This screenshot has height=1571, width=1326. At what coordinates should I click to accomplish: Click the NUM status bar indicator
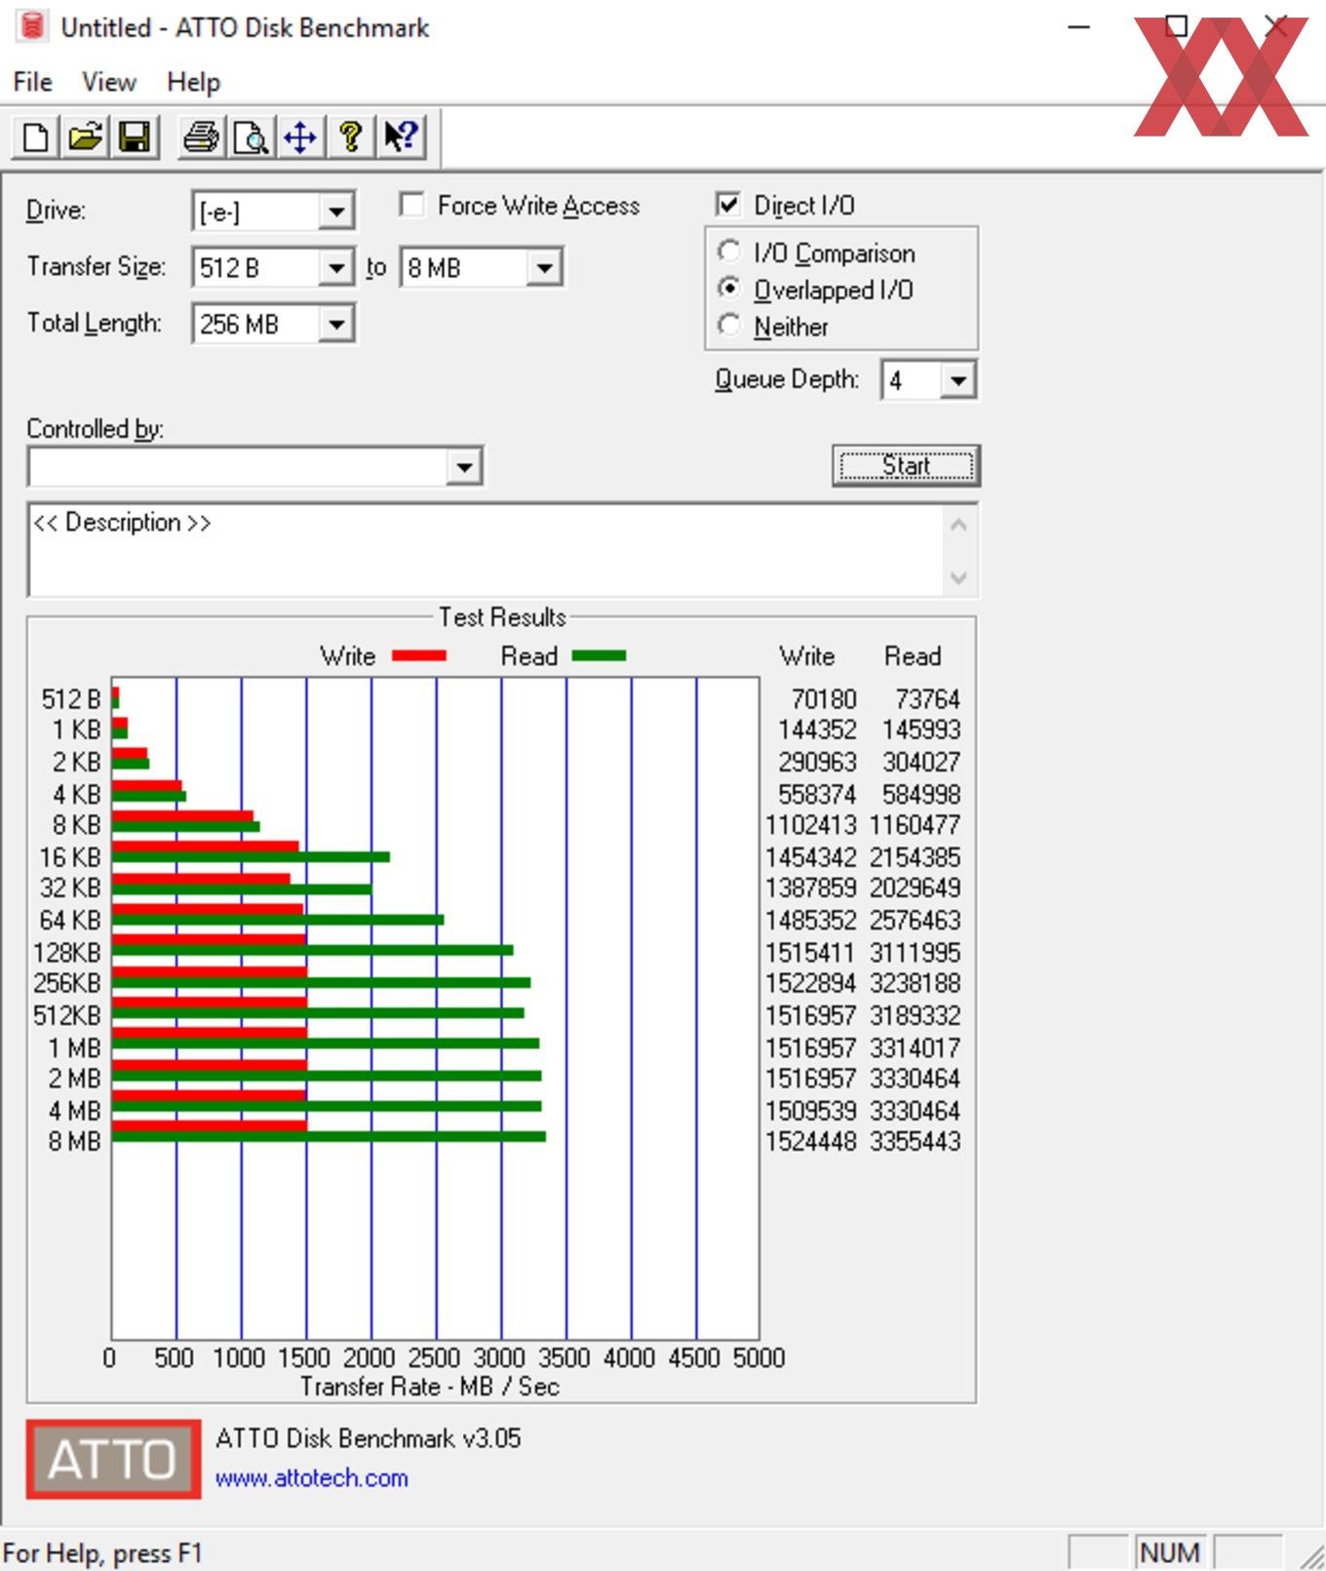tap(1169, 1551)
